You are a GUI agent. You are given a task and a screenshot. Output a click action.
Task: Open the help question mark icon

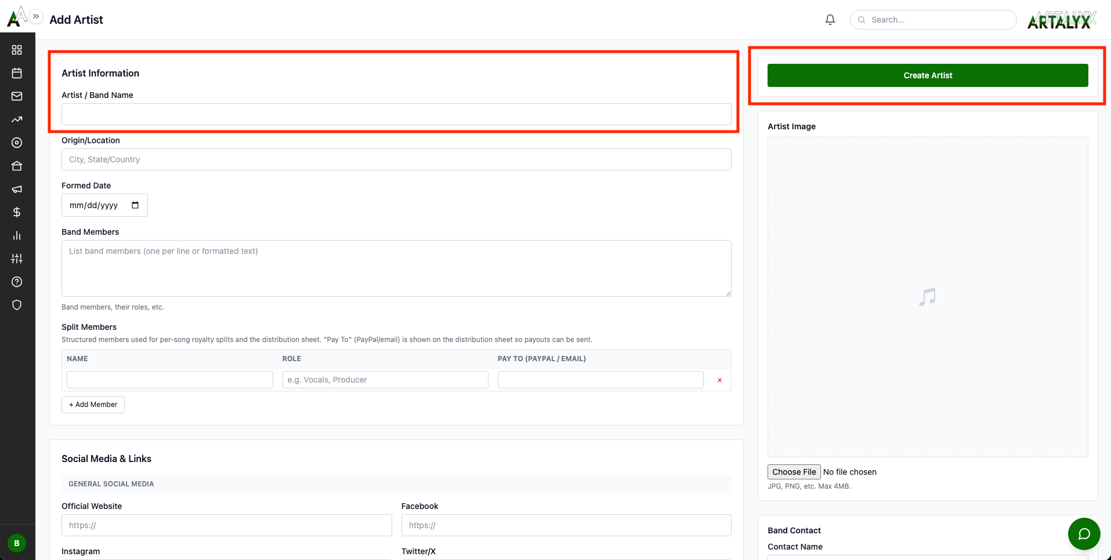[17, 282]
